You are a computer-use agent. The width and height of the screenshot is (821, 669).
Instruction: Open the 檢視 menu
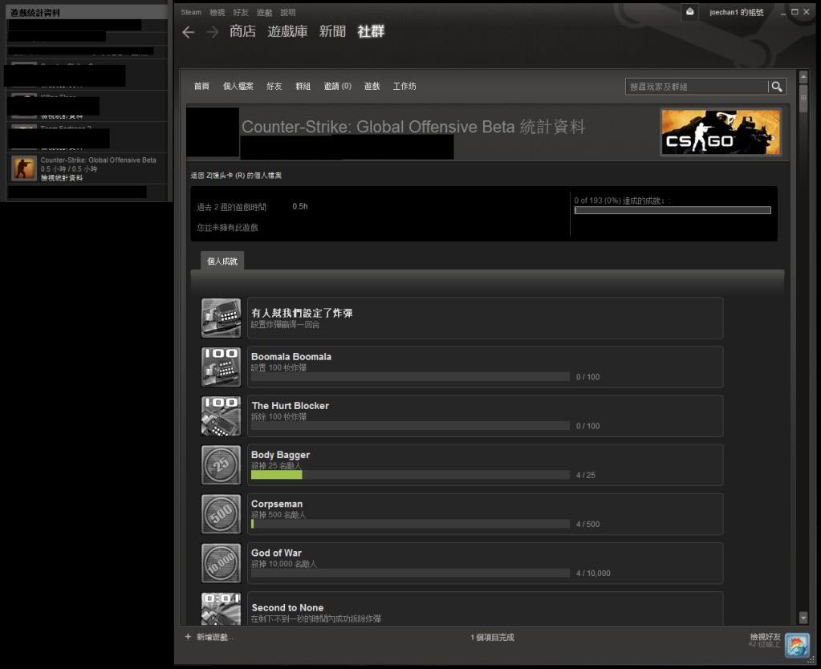tap(217, 12)
